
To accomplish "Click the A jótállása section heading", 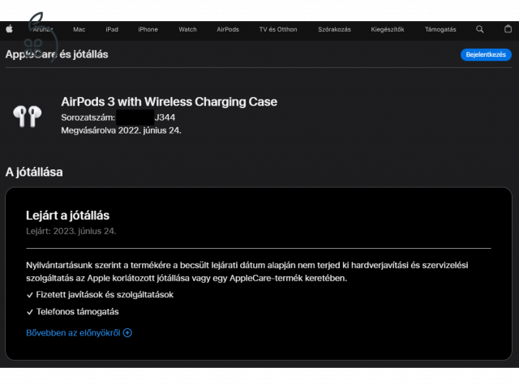I will (x=34, y=173).
